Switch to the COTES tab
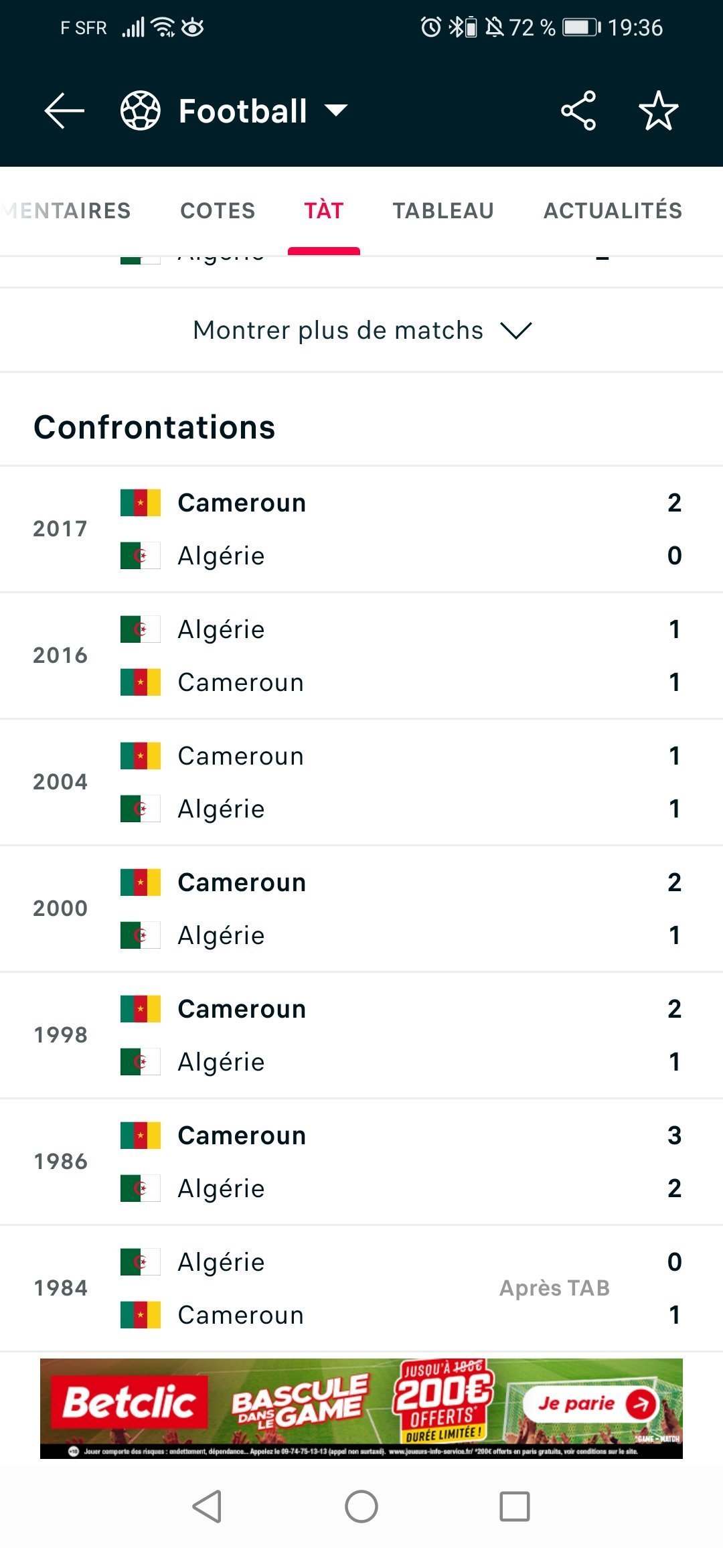The width and height of the screenshot is (723, 1548). coord(218,210)
